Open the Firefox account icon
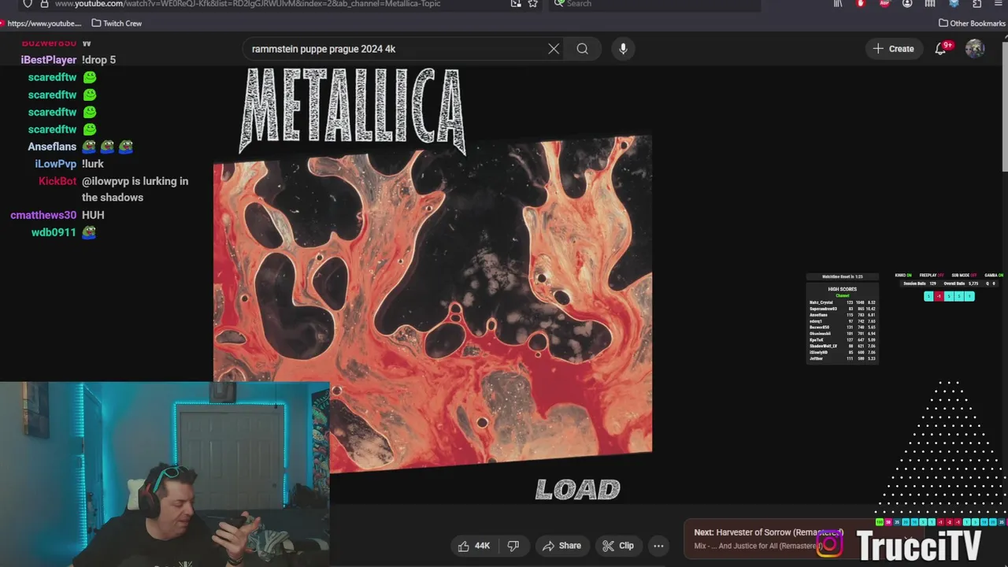1008x567 pixels. click(907, 4)
